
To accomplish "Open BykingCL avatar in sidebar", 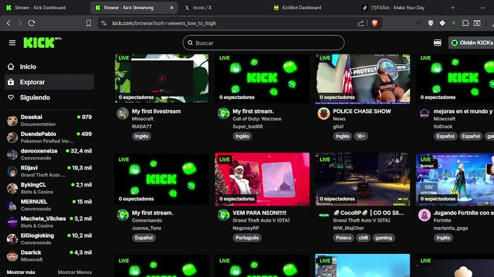I will pos(12,188).
